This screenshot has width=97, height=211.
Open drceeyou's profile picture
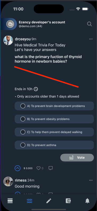[x=8, y=40]
